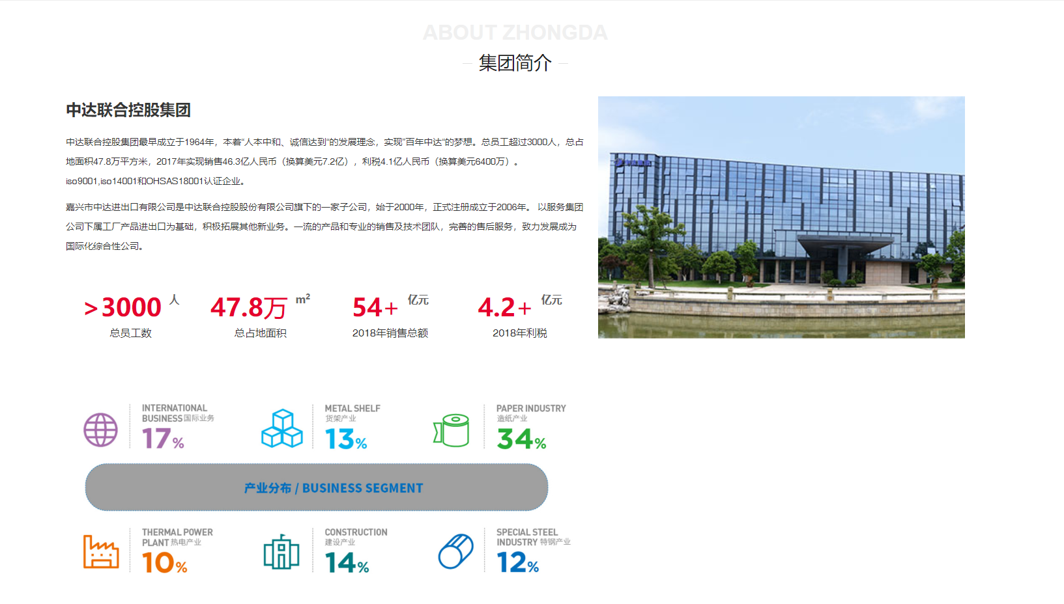This screenshot has width=1064, height=604.
Task: Click the 14% Construction percentage
Action: coord(343,563)
